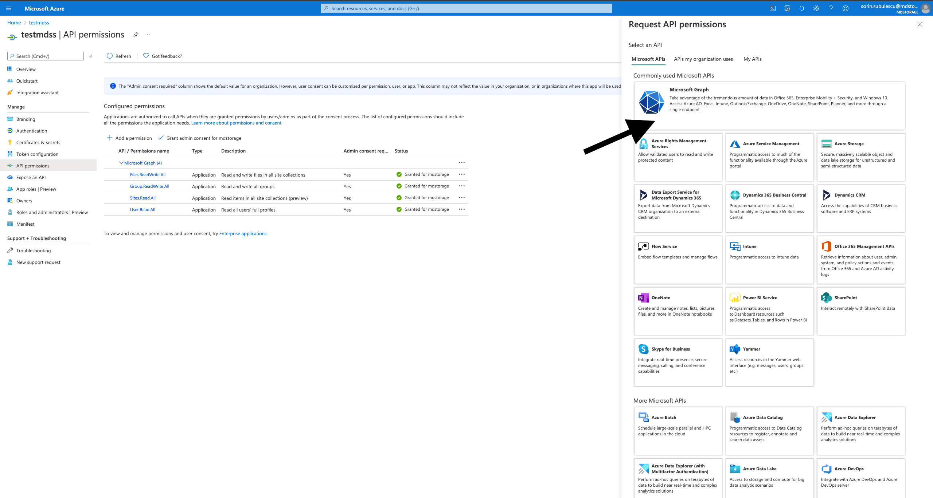Choose the Azure Batch API tile
Screen dimensions: 933x498
(x=678, y=431)
